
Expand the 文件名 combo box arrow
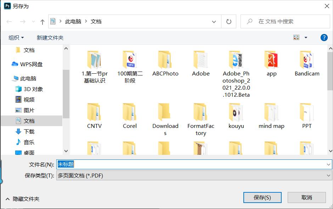(x=328, y=164)
